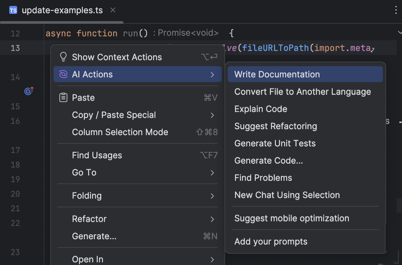Toggle Column Selection Mode
Viewport: 402px width, 265px height.
click(x=120, y=132)
